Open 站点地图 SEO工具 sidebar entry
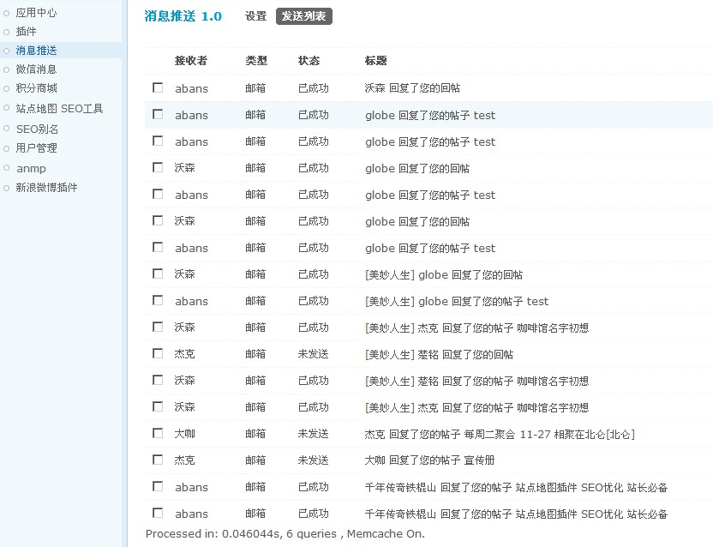 click(59, 109)
